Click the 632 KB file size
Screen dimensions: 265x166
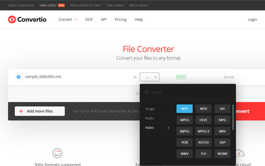pyautogui.click(x=229, y=77)
